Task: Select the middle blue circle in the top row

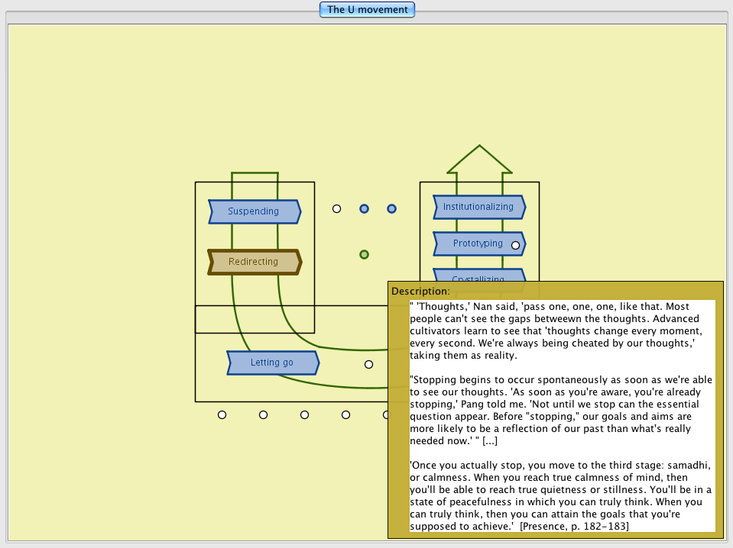Action: point(365,208)
